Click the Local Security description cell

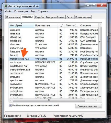(x=89, y=51)
